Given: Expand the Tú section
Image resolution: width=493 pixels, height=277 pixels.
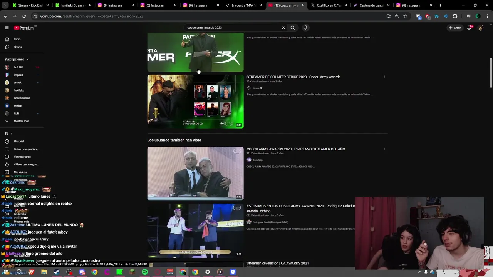Looking at the screenshot, I should 8,133.
